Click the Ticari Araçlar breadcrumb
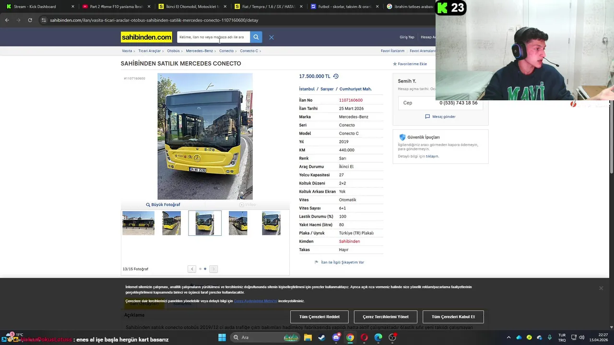The width and height of the screenshot is (614, 345). (150, 51)
